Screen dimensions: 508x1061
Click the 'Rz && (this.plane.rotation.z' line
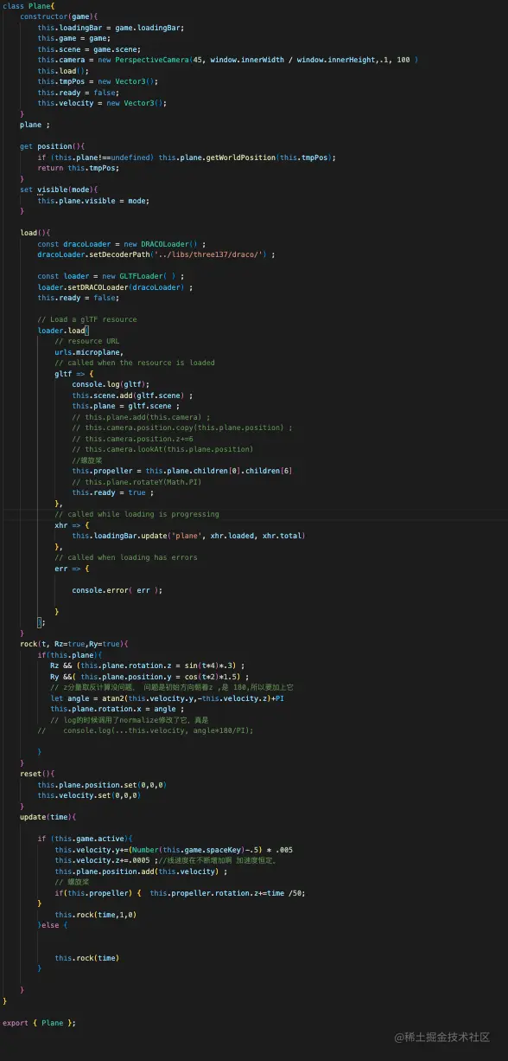148,666
